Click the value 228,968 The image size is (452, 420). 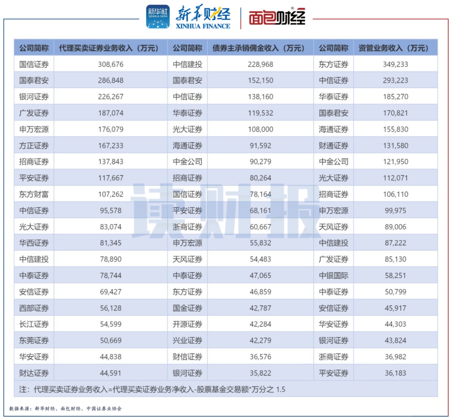pyautogui.click(x=261, y=64)
